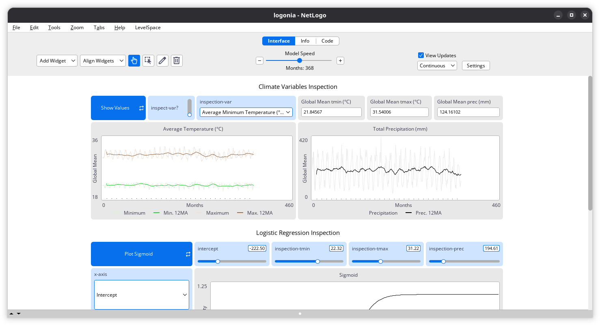Click the edit pencil tool icon
600x325 pixels.
point(162,61)
